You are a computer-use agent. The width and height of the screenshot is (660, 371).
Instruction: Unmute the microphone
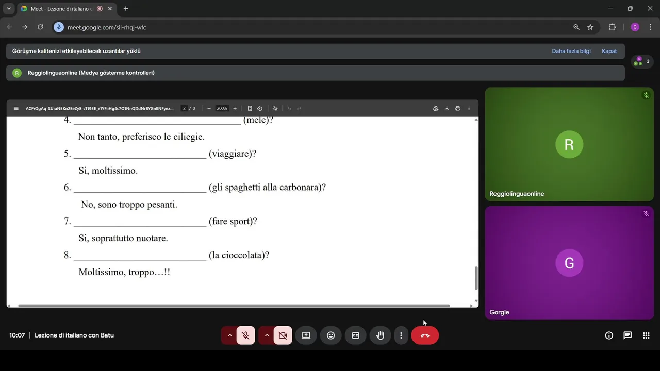(x=246, y=335)
